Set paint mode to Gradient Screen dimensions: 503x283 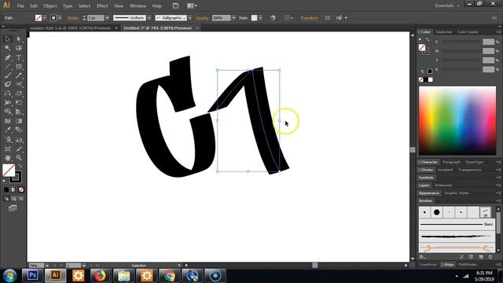13,189
